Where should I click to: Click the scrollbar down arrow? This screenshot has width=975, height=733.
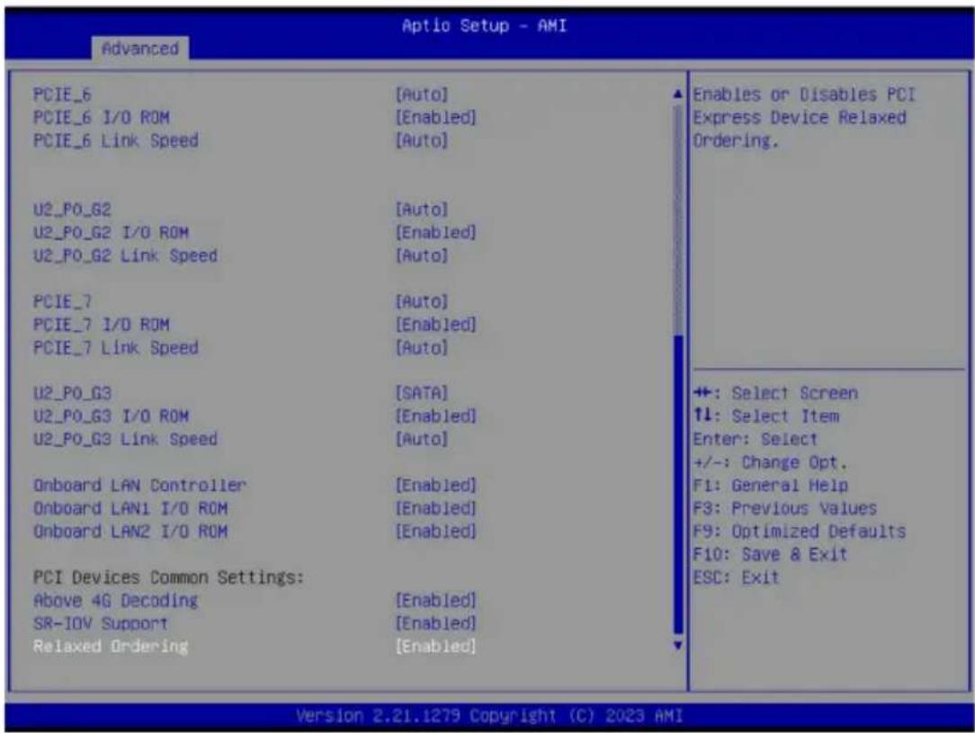[x=678, y=646]
